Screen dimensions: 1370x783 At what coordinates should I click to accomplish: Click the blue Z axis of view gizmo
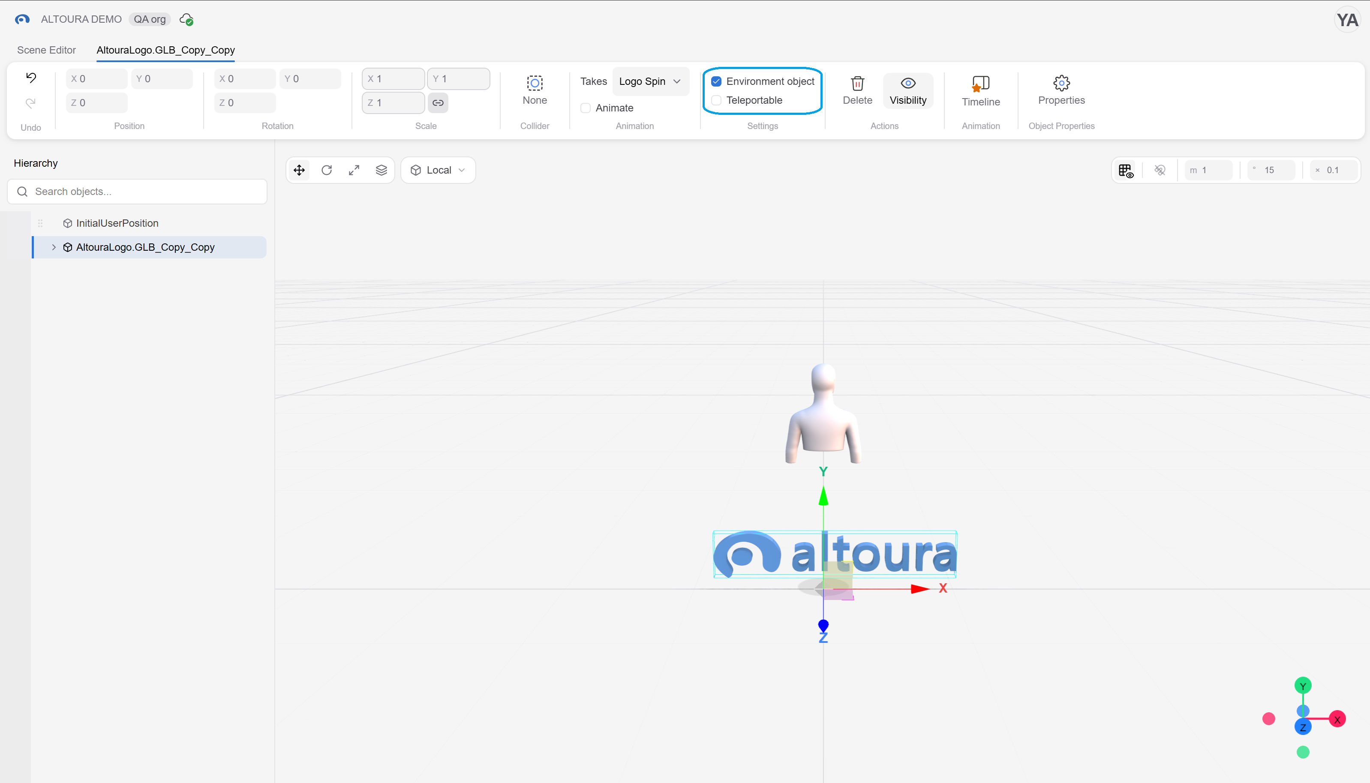pyautogui.click(x=1303, y=727)
